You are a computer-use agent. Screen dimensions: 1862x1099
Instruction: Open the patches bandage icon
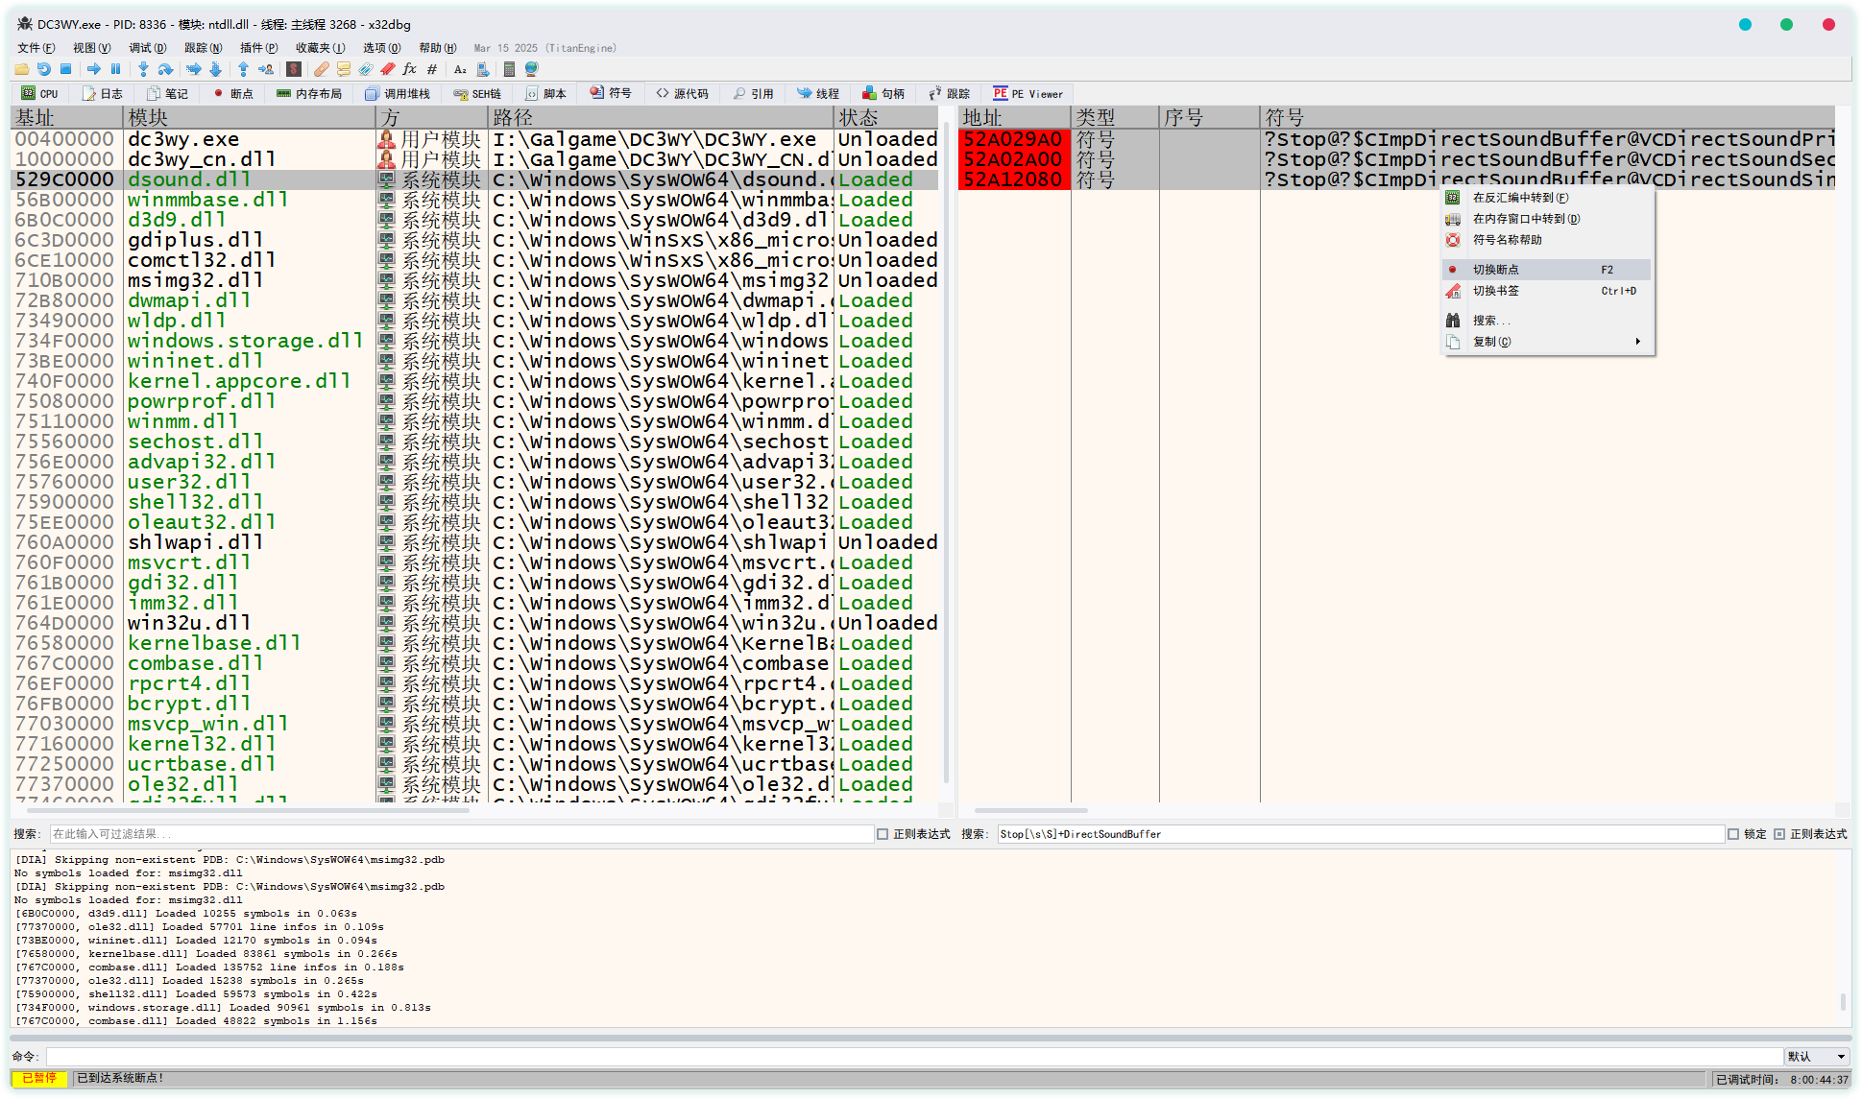[322, 69]
